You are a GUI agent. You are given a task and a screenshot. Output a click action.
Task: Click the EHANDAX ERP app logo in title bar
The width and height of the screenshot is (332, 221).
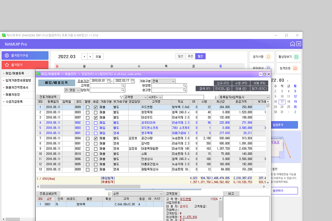click(x=4, y=35)
